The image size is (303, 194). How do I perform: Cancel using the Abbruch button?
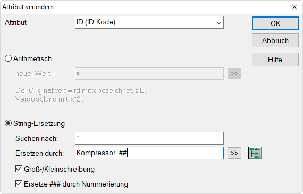tap(275, 40)
